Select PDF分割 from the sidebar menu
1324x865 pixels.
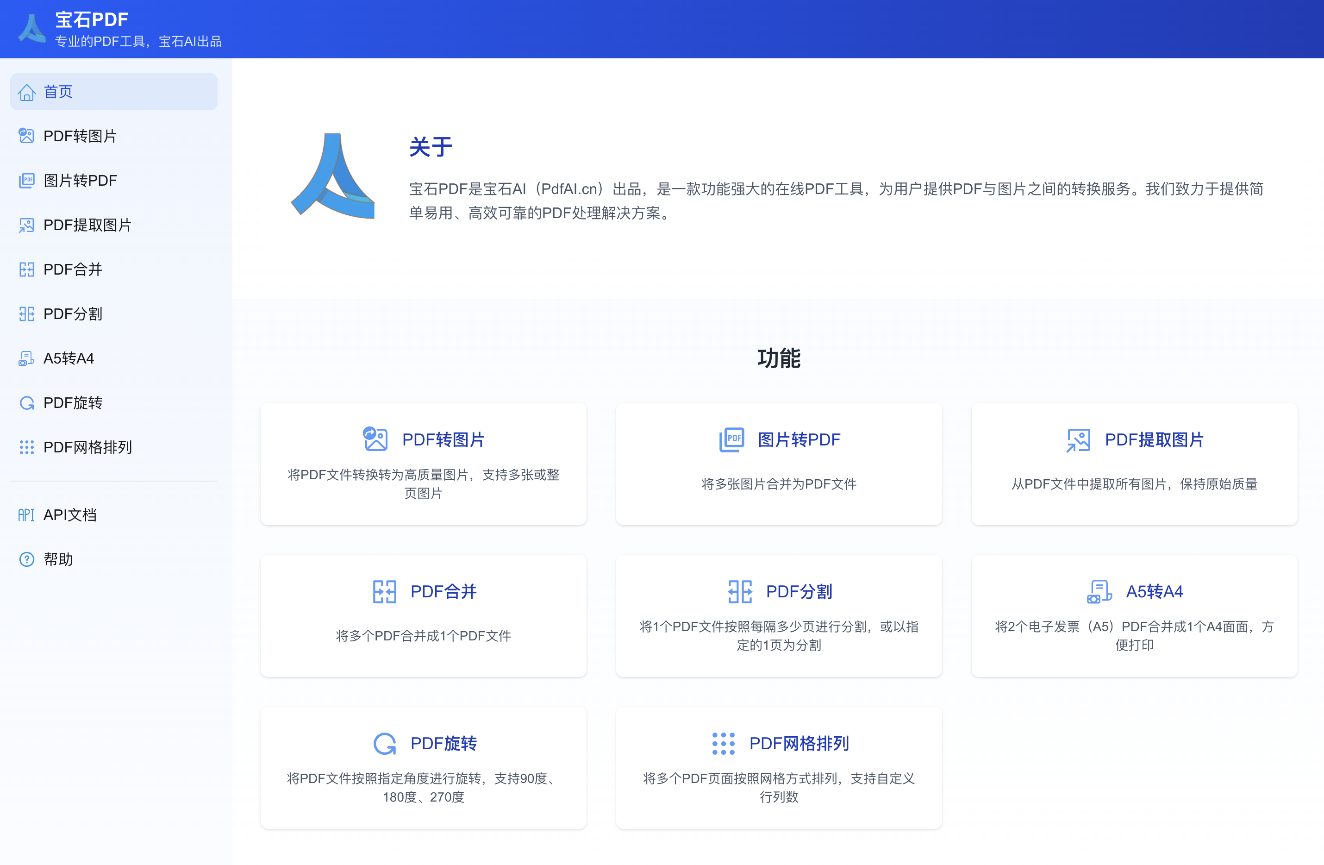(x=73, y=314)
